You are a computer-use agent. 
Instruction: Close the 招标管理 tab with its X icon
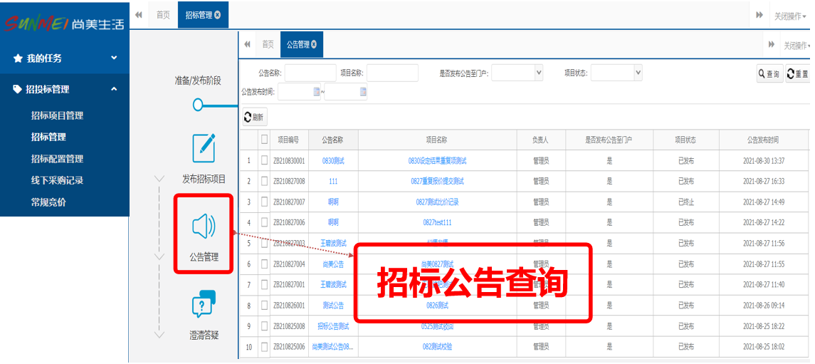[x=217, y=15]
